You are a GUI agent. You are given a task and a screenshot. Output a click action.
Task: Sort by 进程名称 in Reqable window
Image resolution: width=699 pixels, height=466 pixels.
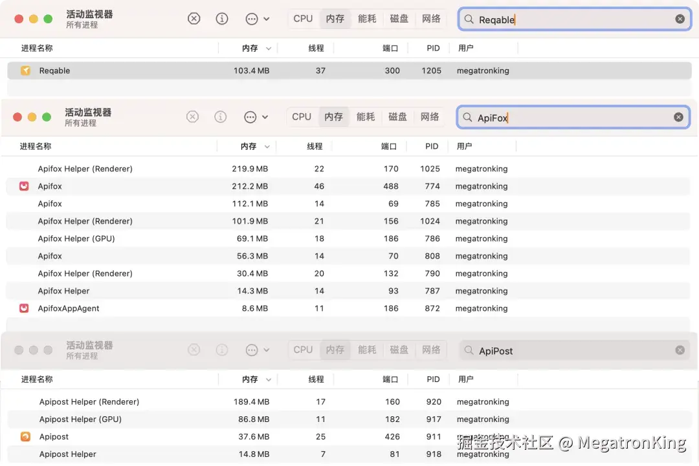point(37,48)
